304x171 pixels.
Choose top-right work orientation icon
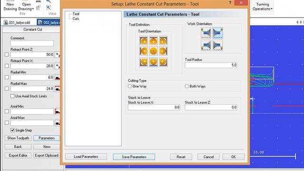click(218, 33)
